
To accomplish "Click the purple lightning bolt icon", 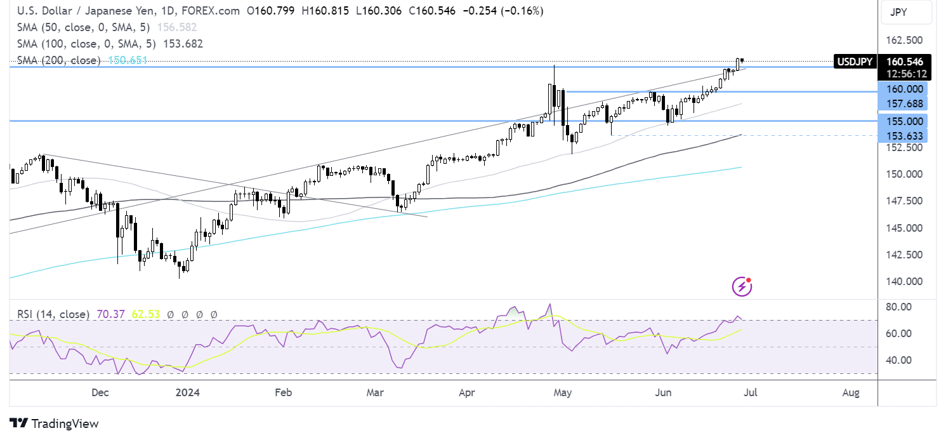I will tap(742, 287).
